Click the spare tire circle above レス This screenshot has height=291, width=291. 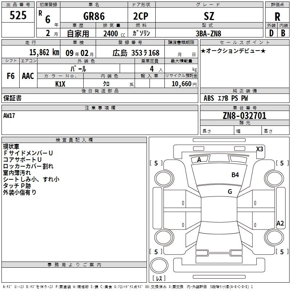[159, 266]
